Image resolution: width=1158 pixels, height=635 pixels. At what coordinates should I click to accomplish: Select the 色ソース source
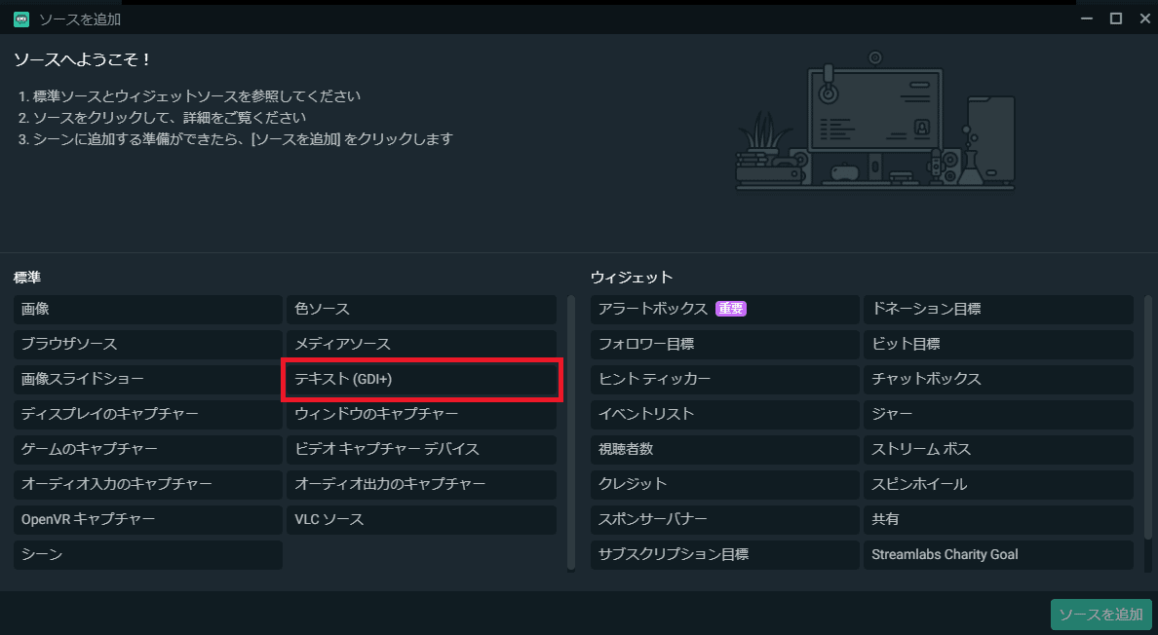[421, 309]
